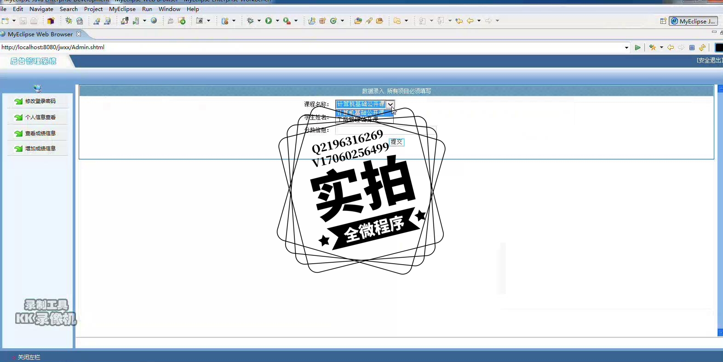This screenshot has height=362, width=723.
Task: Open the Project menu
Action: coord(93,9)
